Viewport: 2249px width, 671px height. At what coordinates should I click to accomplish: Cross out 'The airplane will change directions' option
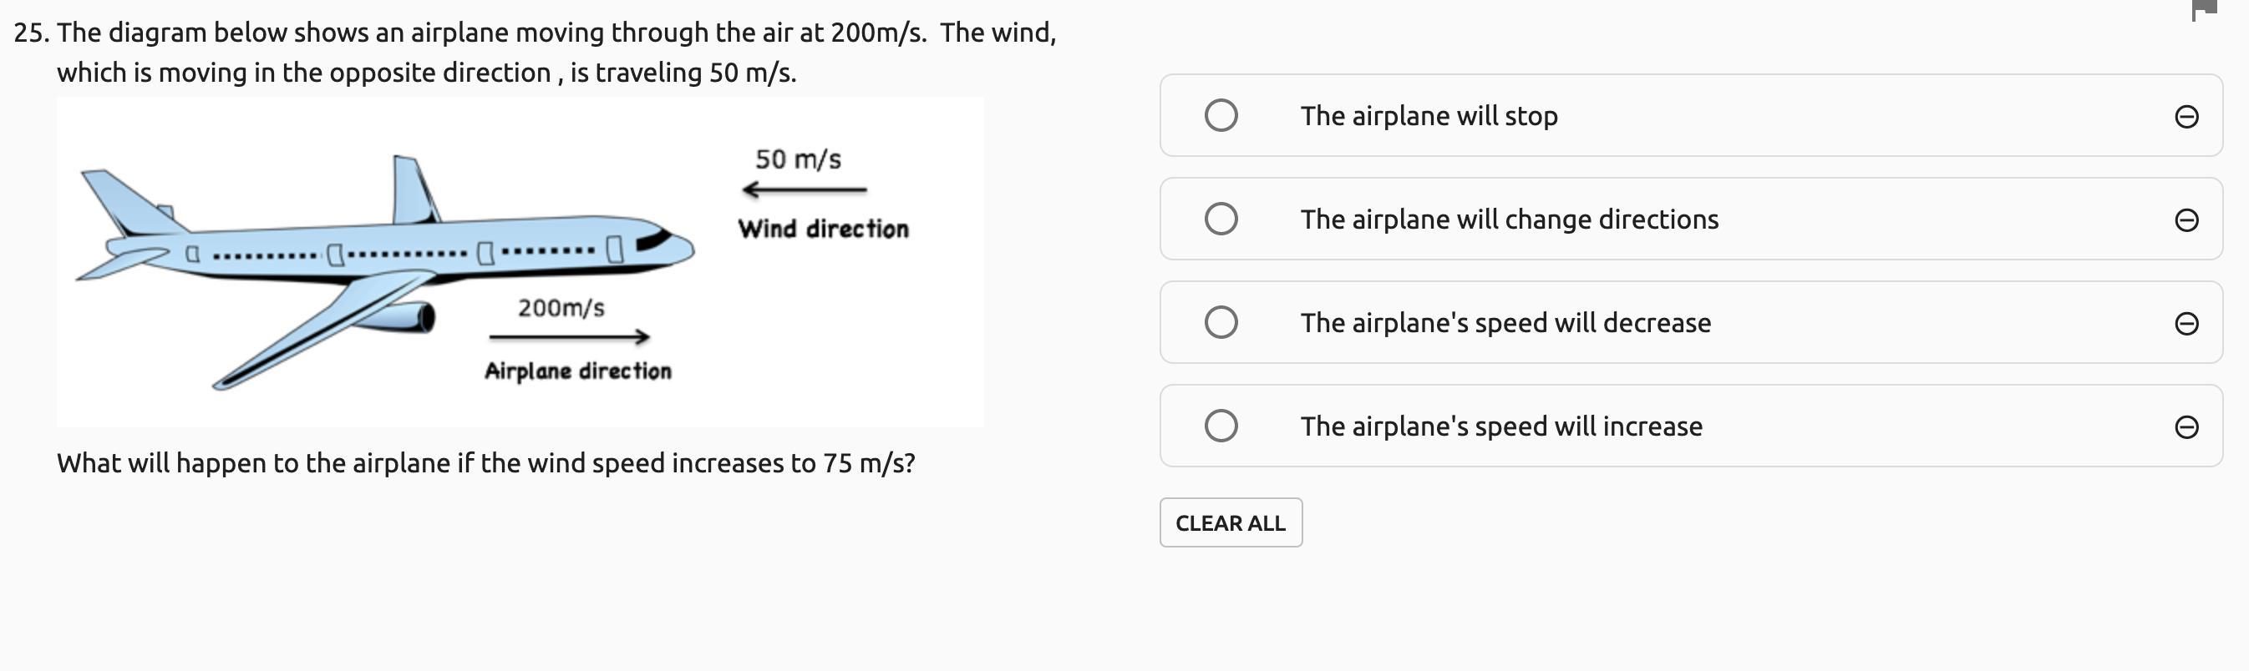(2186, 219)
